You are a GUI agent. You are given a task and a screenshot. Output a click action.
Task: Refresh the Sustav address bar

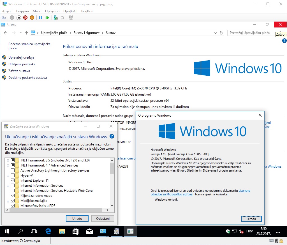pos(221,33)
